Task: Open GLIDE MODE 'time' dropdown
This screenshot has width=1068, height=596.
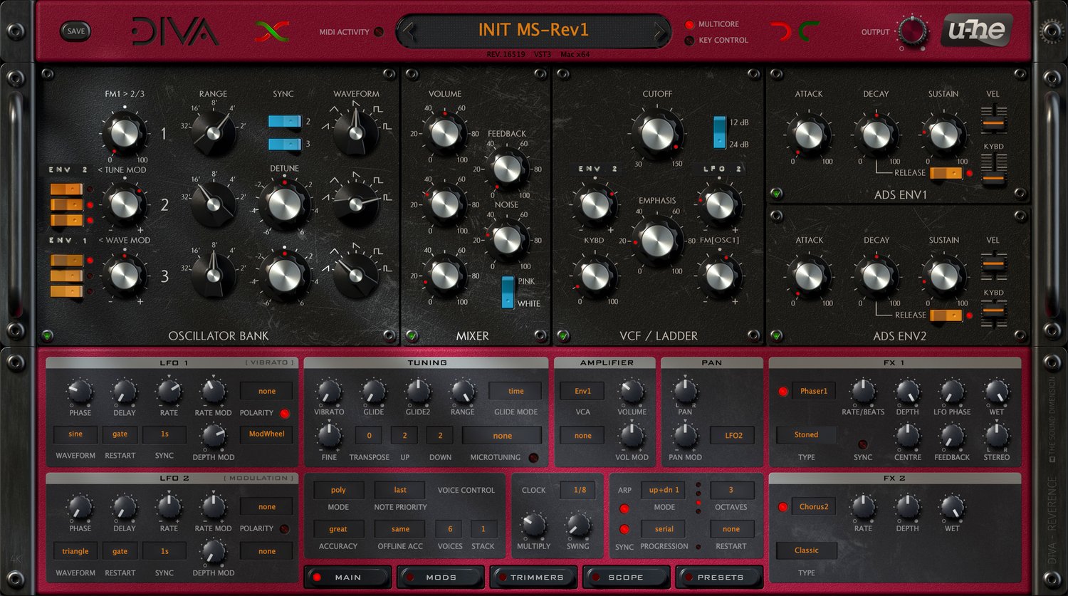Action: tap(516, 391)
